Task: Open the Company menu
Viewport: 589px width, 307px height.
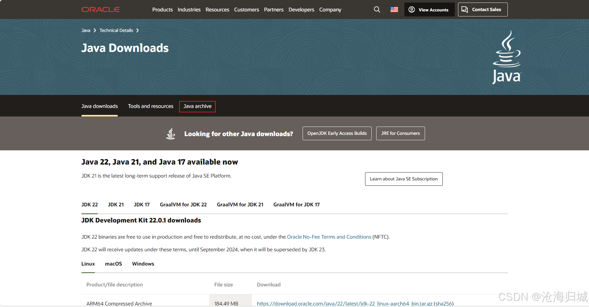Action: pos(330,10)
